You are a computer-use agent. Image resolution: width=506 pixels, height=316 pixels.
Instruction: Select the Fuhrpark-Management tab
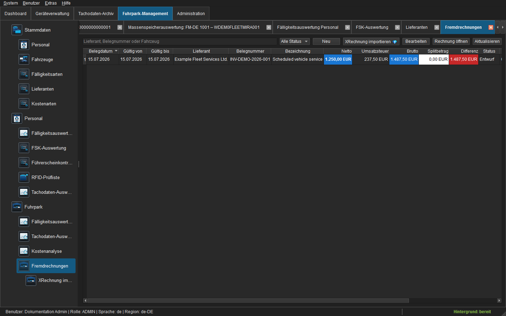pos(145,14)
